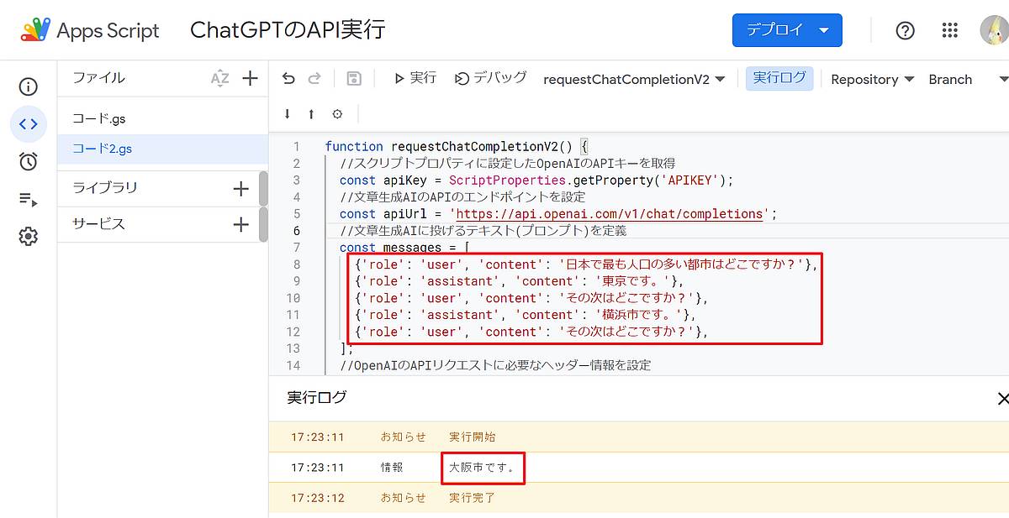Undo with the undo arrow icon
1009x518 pixels.
pos(288,79)
